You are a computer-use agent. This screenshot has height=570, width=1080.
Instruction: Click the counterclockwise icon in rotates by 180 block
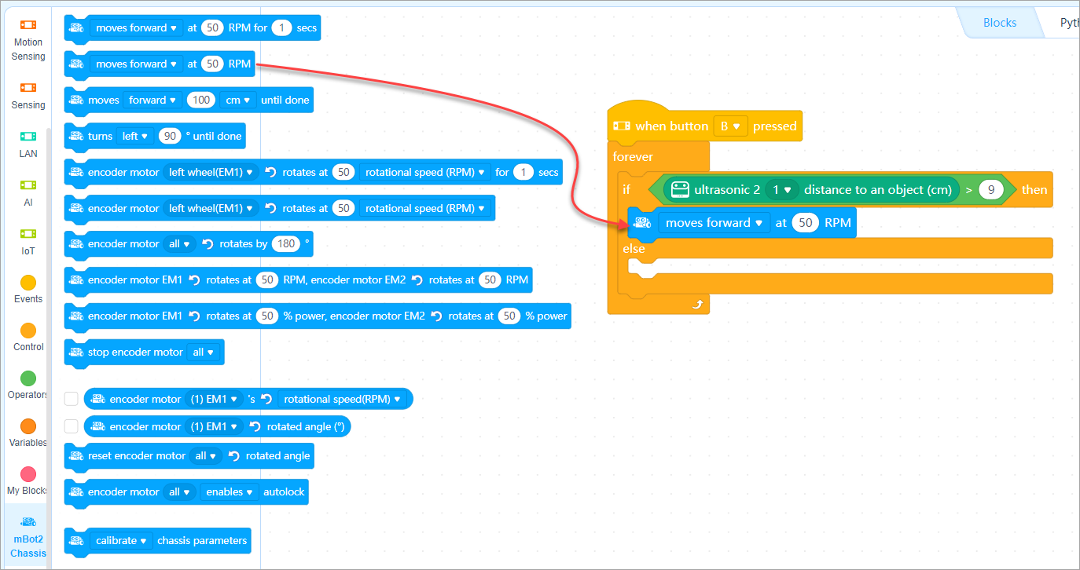208,244
